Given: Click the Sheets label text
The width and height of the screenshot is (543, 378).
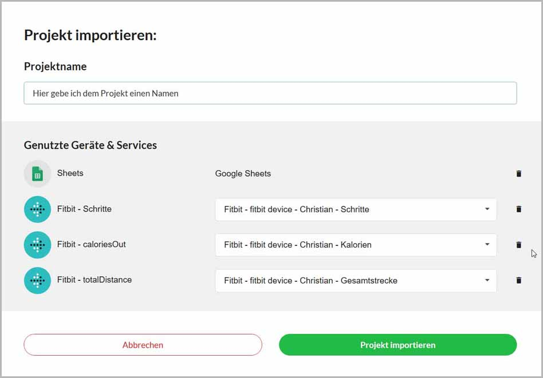Looking at the screenshot, I should 70,173.
